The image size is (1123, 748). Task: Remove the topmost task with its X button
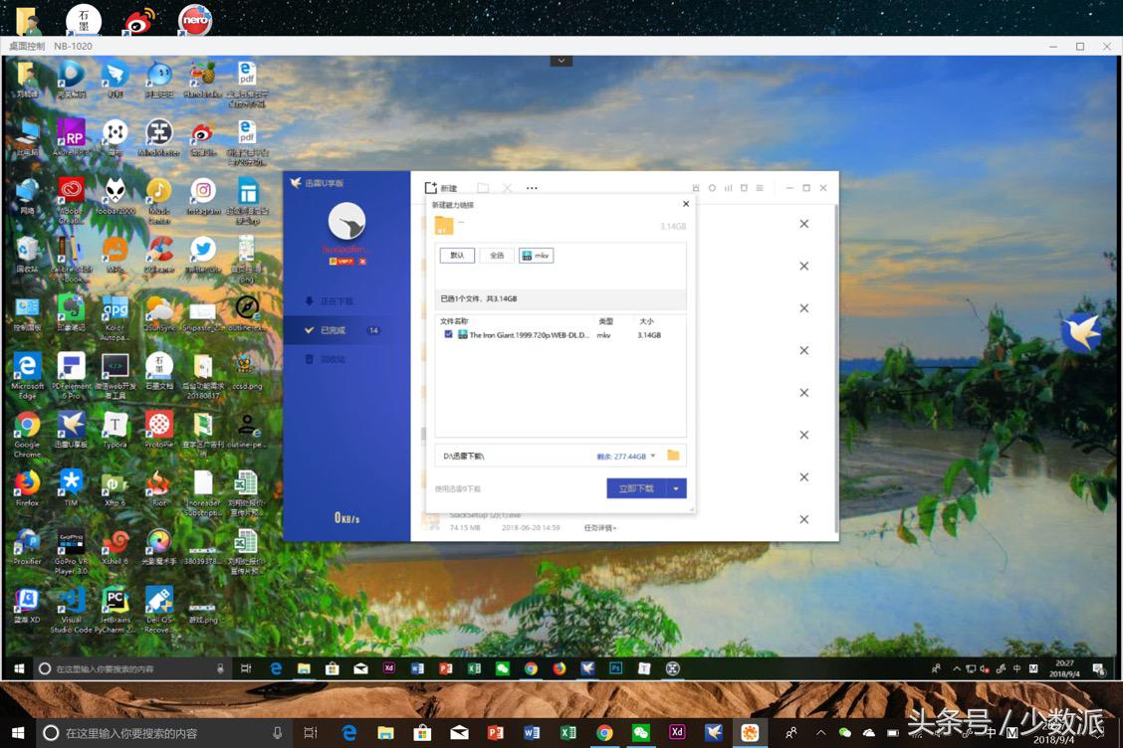(x=803, y=224)
